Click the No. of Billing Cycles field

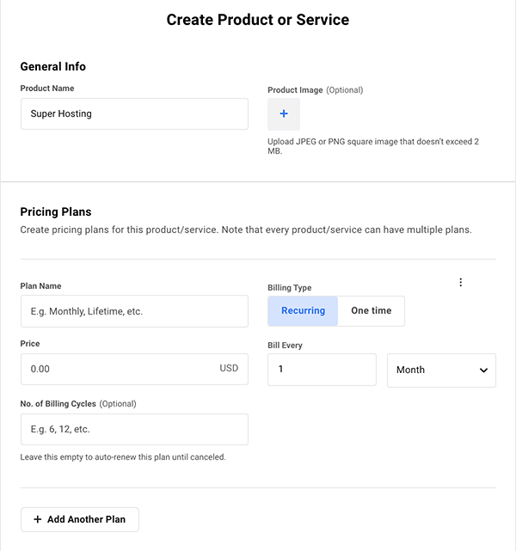click(134, 429)
